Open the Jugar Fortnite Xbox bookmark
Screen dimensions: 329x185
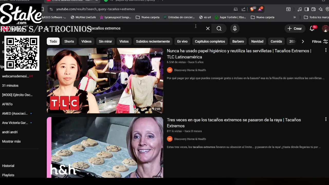[x=230, y=17]
